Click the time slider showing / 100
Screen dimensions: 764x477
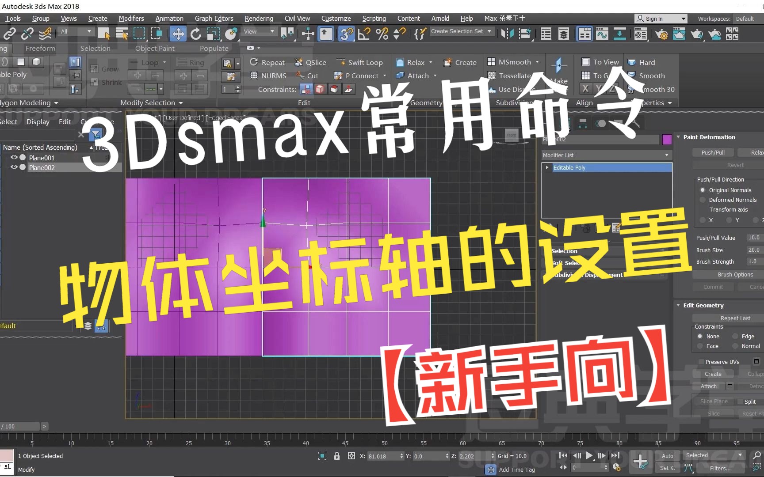point(20,426)
